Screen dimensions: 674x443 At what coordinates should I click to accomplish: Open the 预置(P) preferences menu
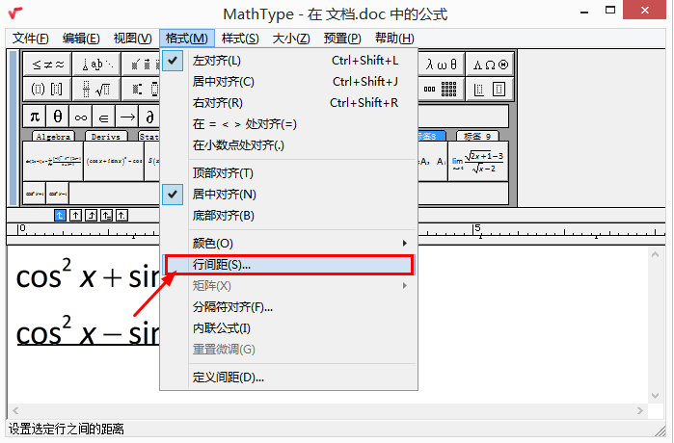click(x=342, y=39)
